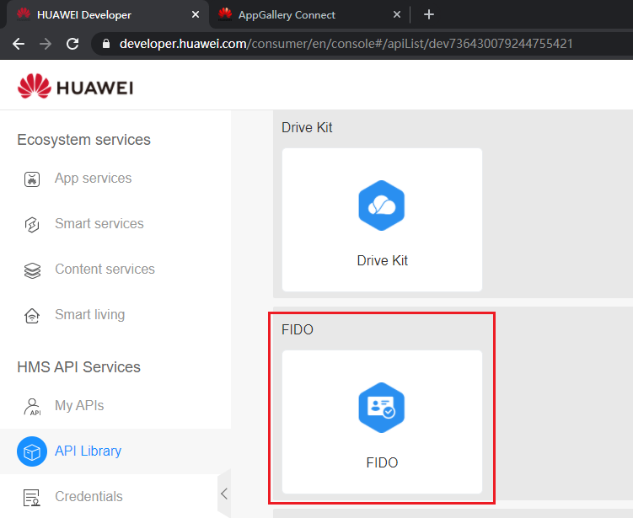Viewport: 633px width, 518px height.
Task: Click the FIDO hexagon card icon
Action: 382,408
